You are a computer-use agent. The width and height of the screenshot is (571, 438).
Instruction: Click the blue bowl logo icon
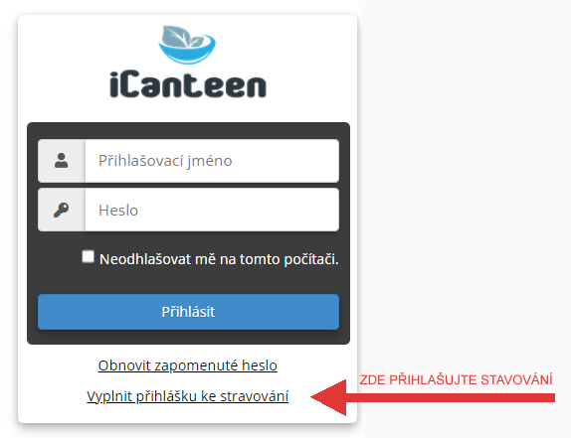click(187, 45)
